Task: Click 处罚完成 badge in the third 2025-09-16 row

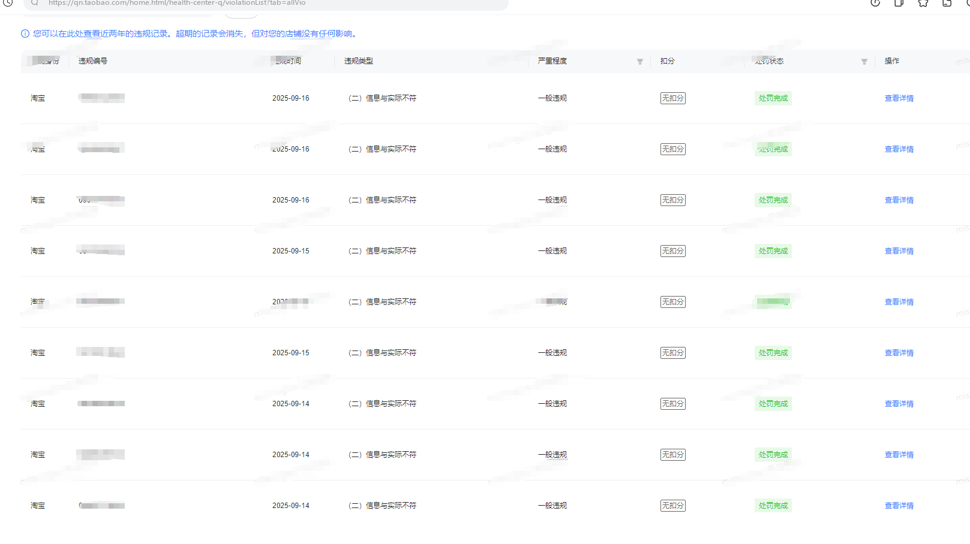Action: tap(773, 200)
